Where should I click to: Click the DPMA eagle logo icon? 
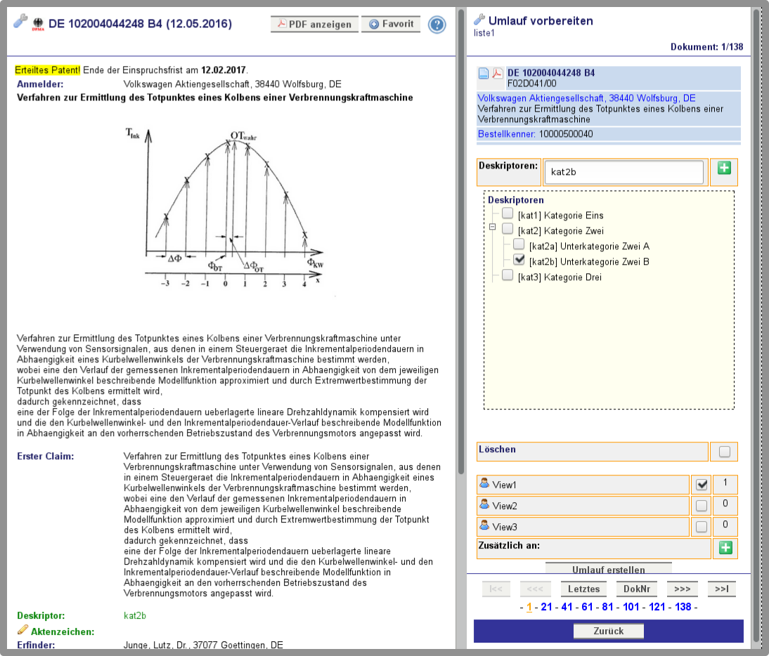coord(38,24)
